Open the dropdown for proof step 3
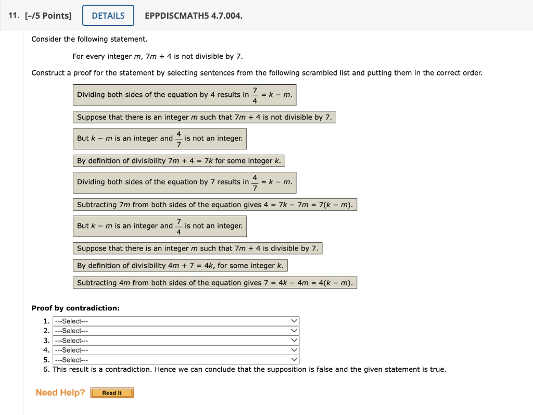 177,340
